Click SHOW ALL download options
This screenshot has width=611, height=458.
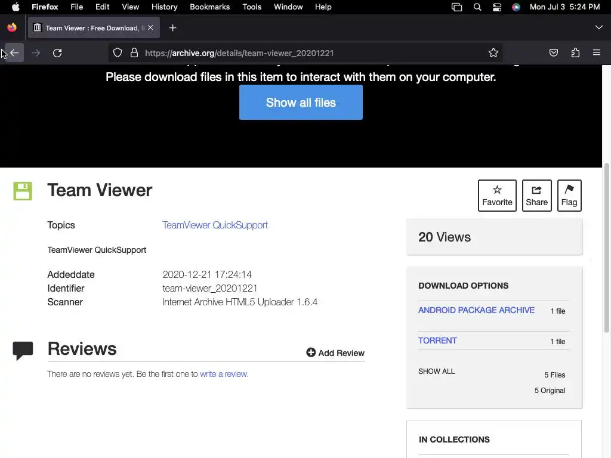coord(436,371)
